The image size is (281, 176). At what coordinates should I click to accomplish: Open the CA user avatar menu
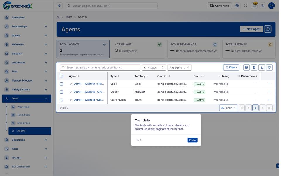[271, 6]
